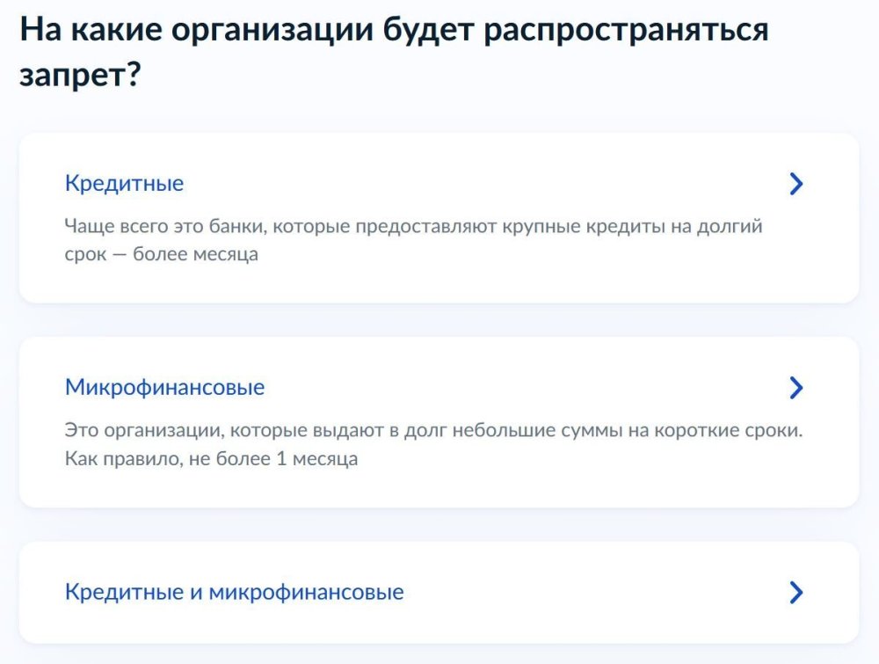Screen dimensions: 879x664
Task: Select the Микрофинансовые option title
Action: pyautogui.click(x=164, y=388)
